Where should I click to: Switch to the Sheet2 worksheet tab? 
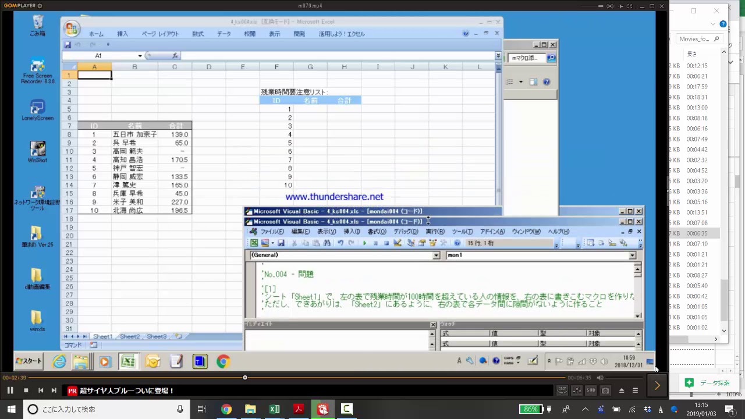click(x=129, y=336)
